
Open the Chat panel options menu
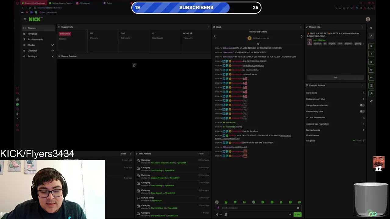pyautogui.click(x=301, y=27)
